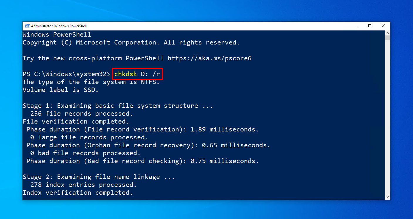The image size is (413, 219).
Task: Click the PowerShell icon in the title bar
Action: (x=27, y=26)
